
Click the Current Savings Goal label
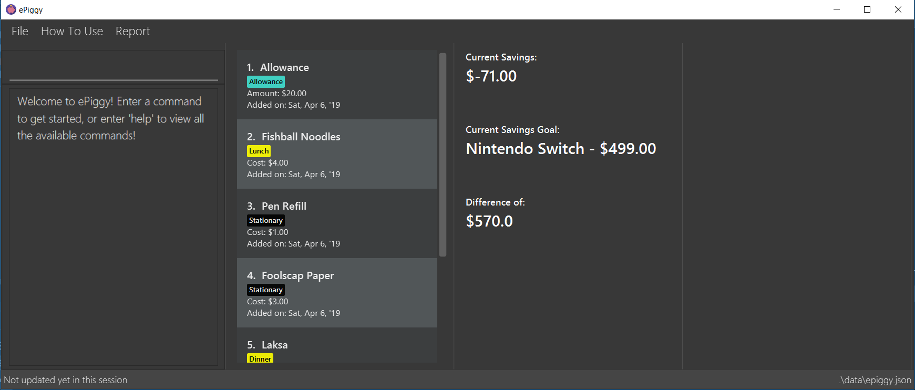(x=512, y=130)
